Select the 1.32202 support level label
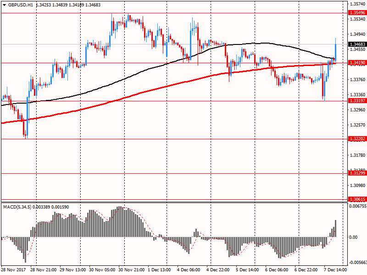The height and width of the screenshot is (275, 367). (357, 139)
